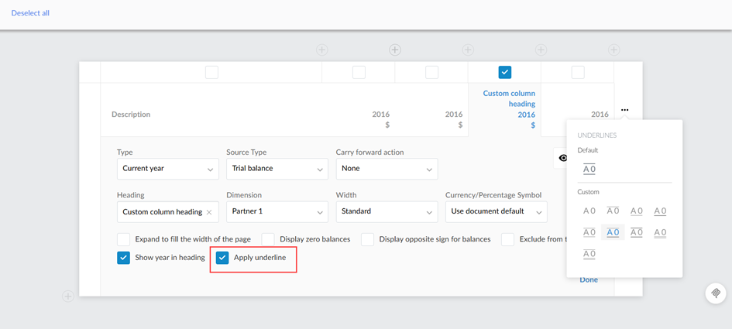Screen dimensions: 732x329
Task: Uncheck the Apply underline checkbox
Action: [x=222, y=258]
